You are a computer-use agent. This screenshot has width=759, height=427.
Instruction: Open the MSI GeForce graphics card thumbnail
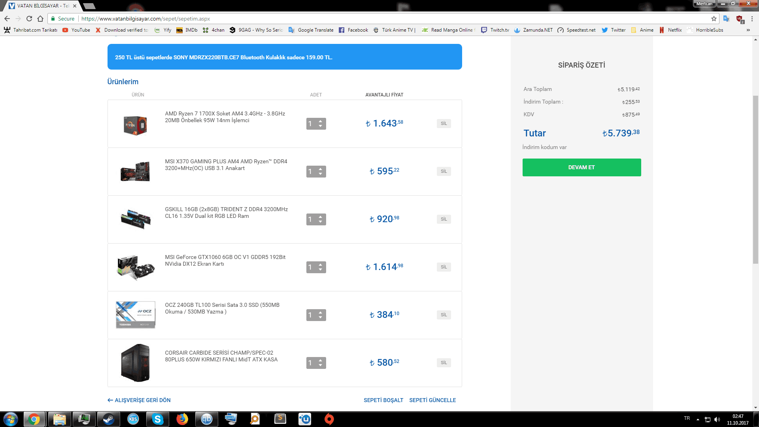coord(136,267)
